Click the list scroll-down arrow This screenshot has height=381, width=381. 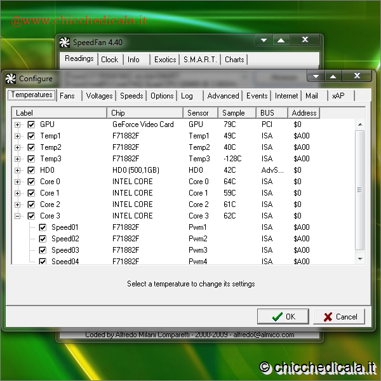[x=360, y=258]
